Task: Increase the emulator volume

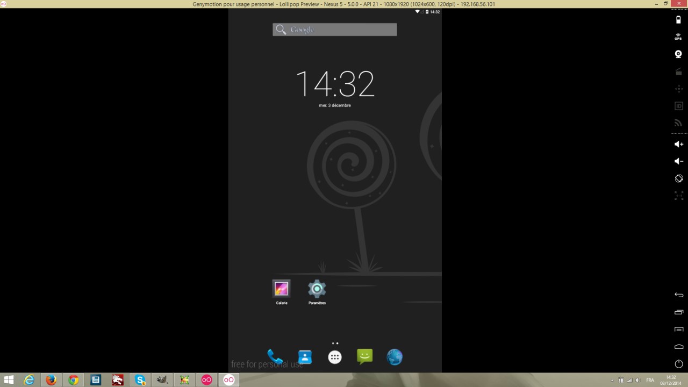Action: (678, 144)
